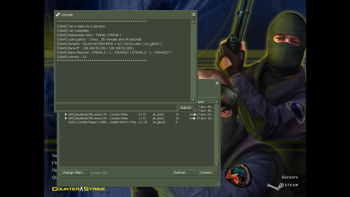Select the [#3] [Apsilimas] MIX arena server name
The width and height of the screenshot is (350, 197).
tap(89, 118)
